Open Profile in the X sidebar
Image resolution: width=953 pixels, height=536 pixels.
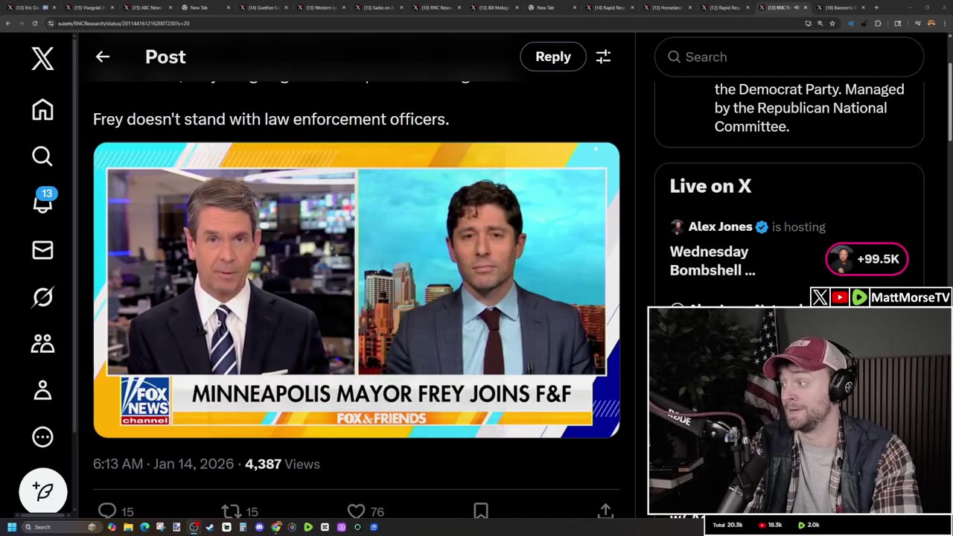click(42, 390)
